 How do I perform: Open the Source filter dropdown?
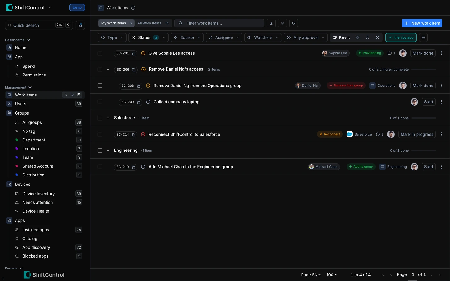coord(187,37)
